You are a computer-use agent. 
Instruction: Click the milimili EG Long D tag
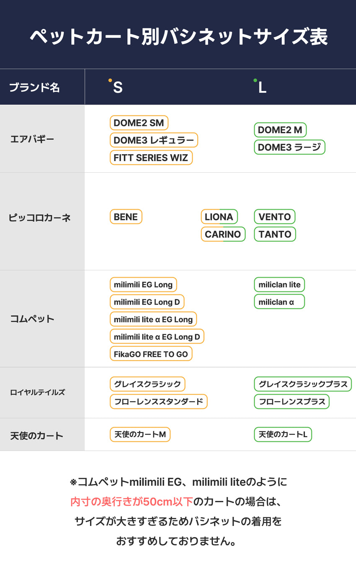click(x=147, y=302)
